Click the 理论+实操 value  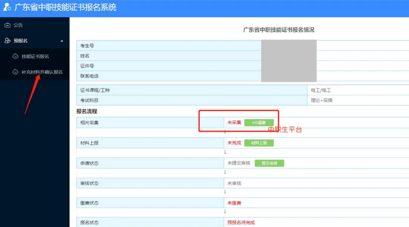pyautogui.click(x=322, y=100)
